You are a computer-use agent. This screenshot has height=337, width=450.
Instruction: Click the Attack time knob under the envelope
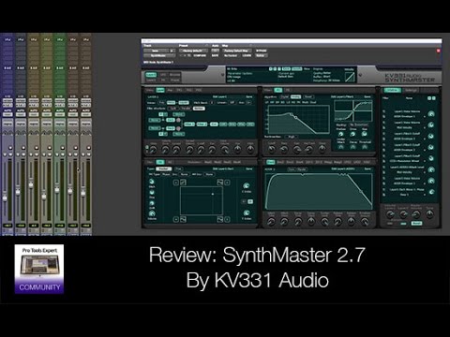(x=271, y=222)
